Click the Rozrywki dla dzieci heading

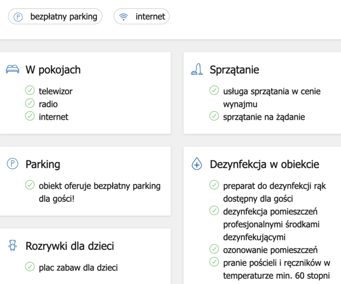point(70,246)
